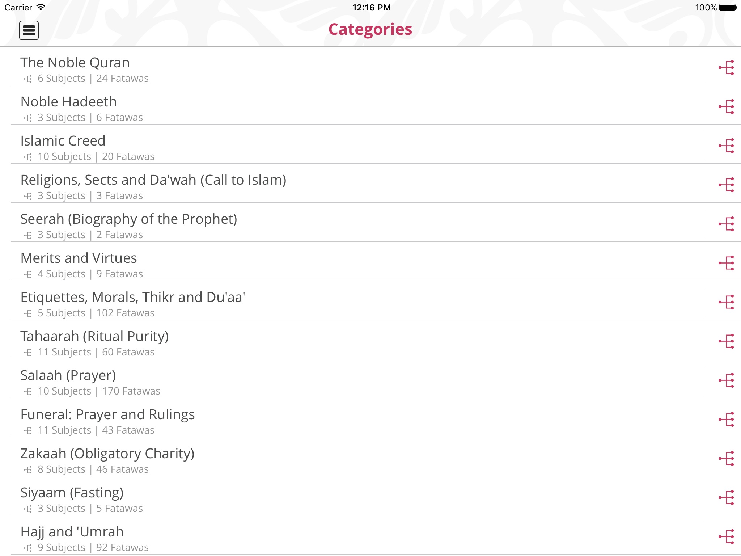Tap subcategory tree icon for Islamic Creed

click(726, 146)
